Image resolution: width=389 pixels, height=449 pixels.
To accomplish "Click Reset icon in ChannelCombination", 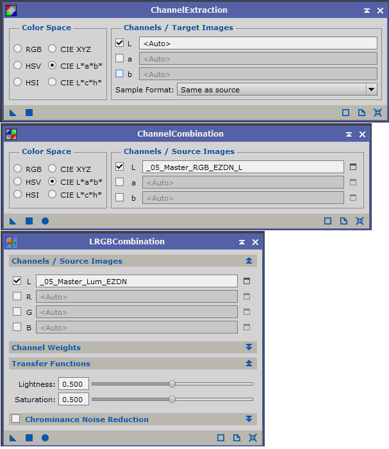I will pos(360,221).
